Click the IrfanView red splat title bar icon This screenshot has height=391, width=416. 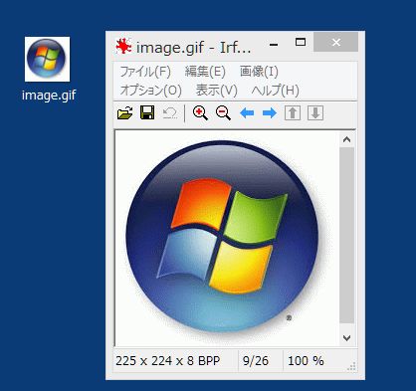click(123, 46)
